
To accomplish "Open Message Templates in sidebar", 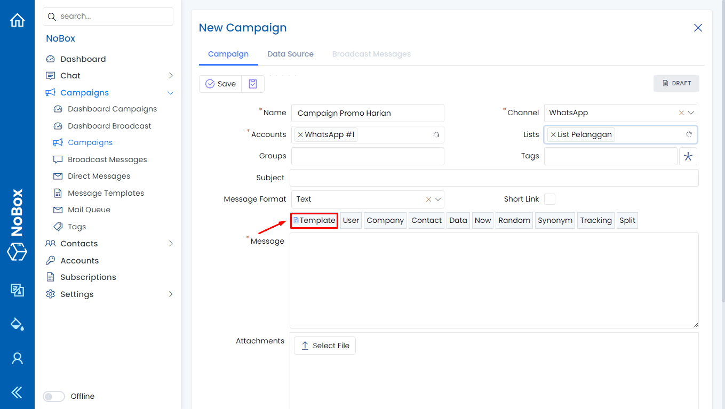I will (106, 193).
